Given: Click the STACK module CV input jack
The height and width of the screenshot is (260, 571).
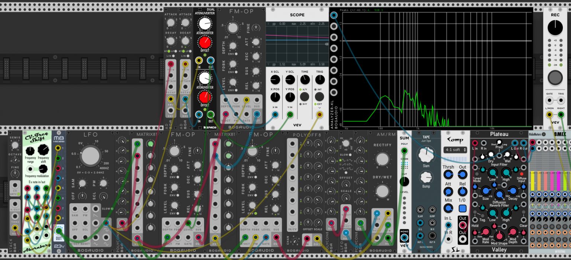Looking at the screenshot, I should (x=15, y=185).
